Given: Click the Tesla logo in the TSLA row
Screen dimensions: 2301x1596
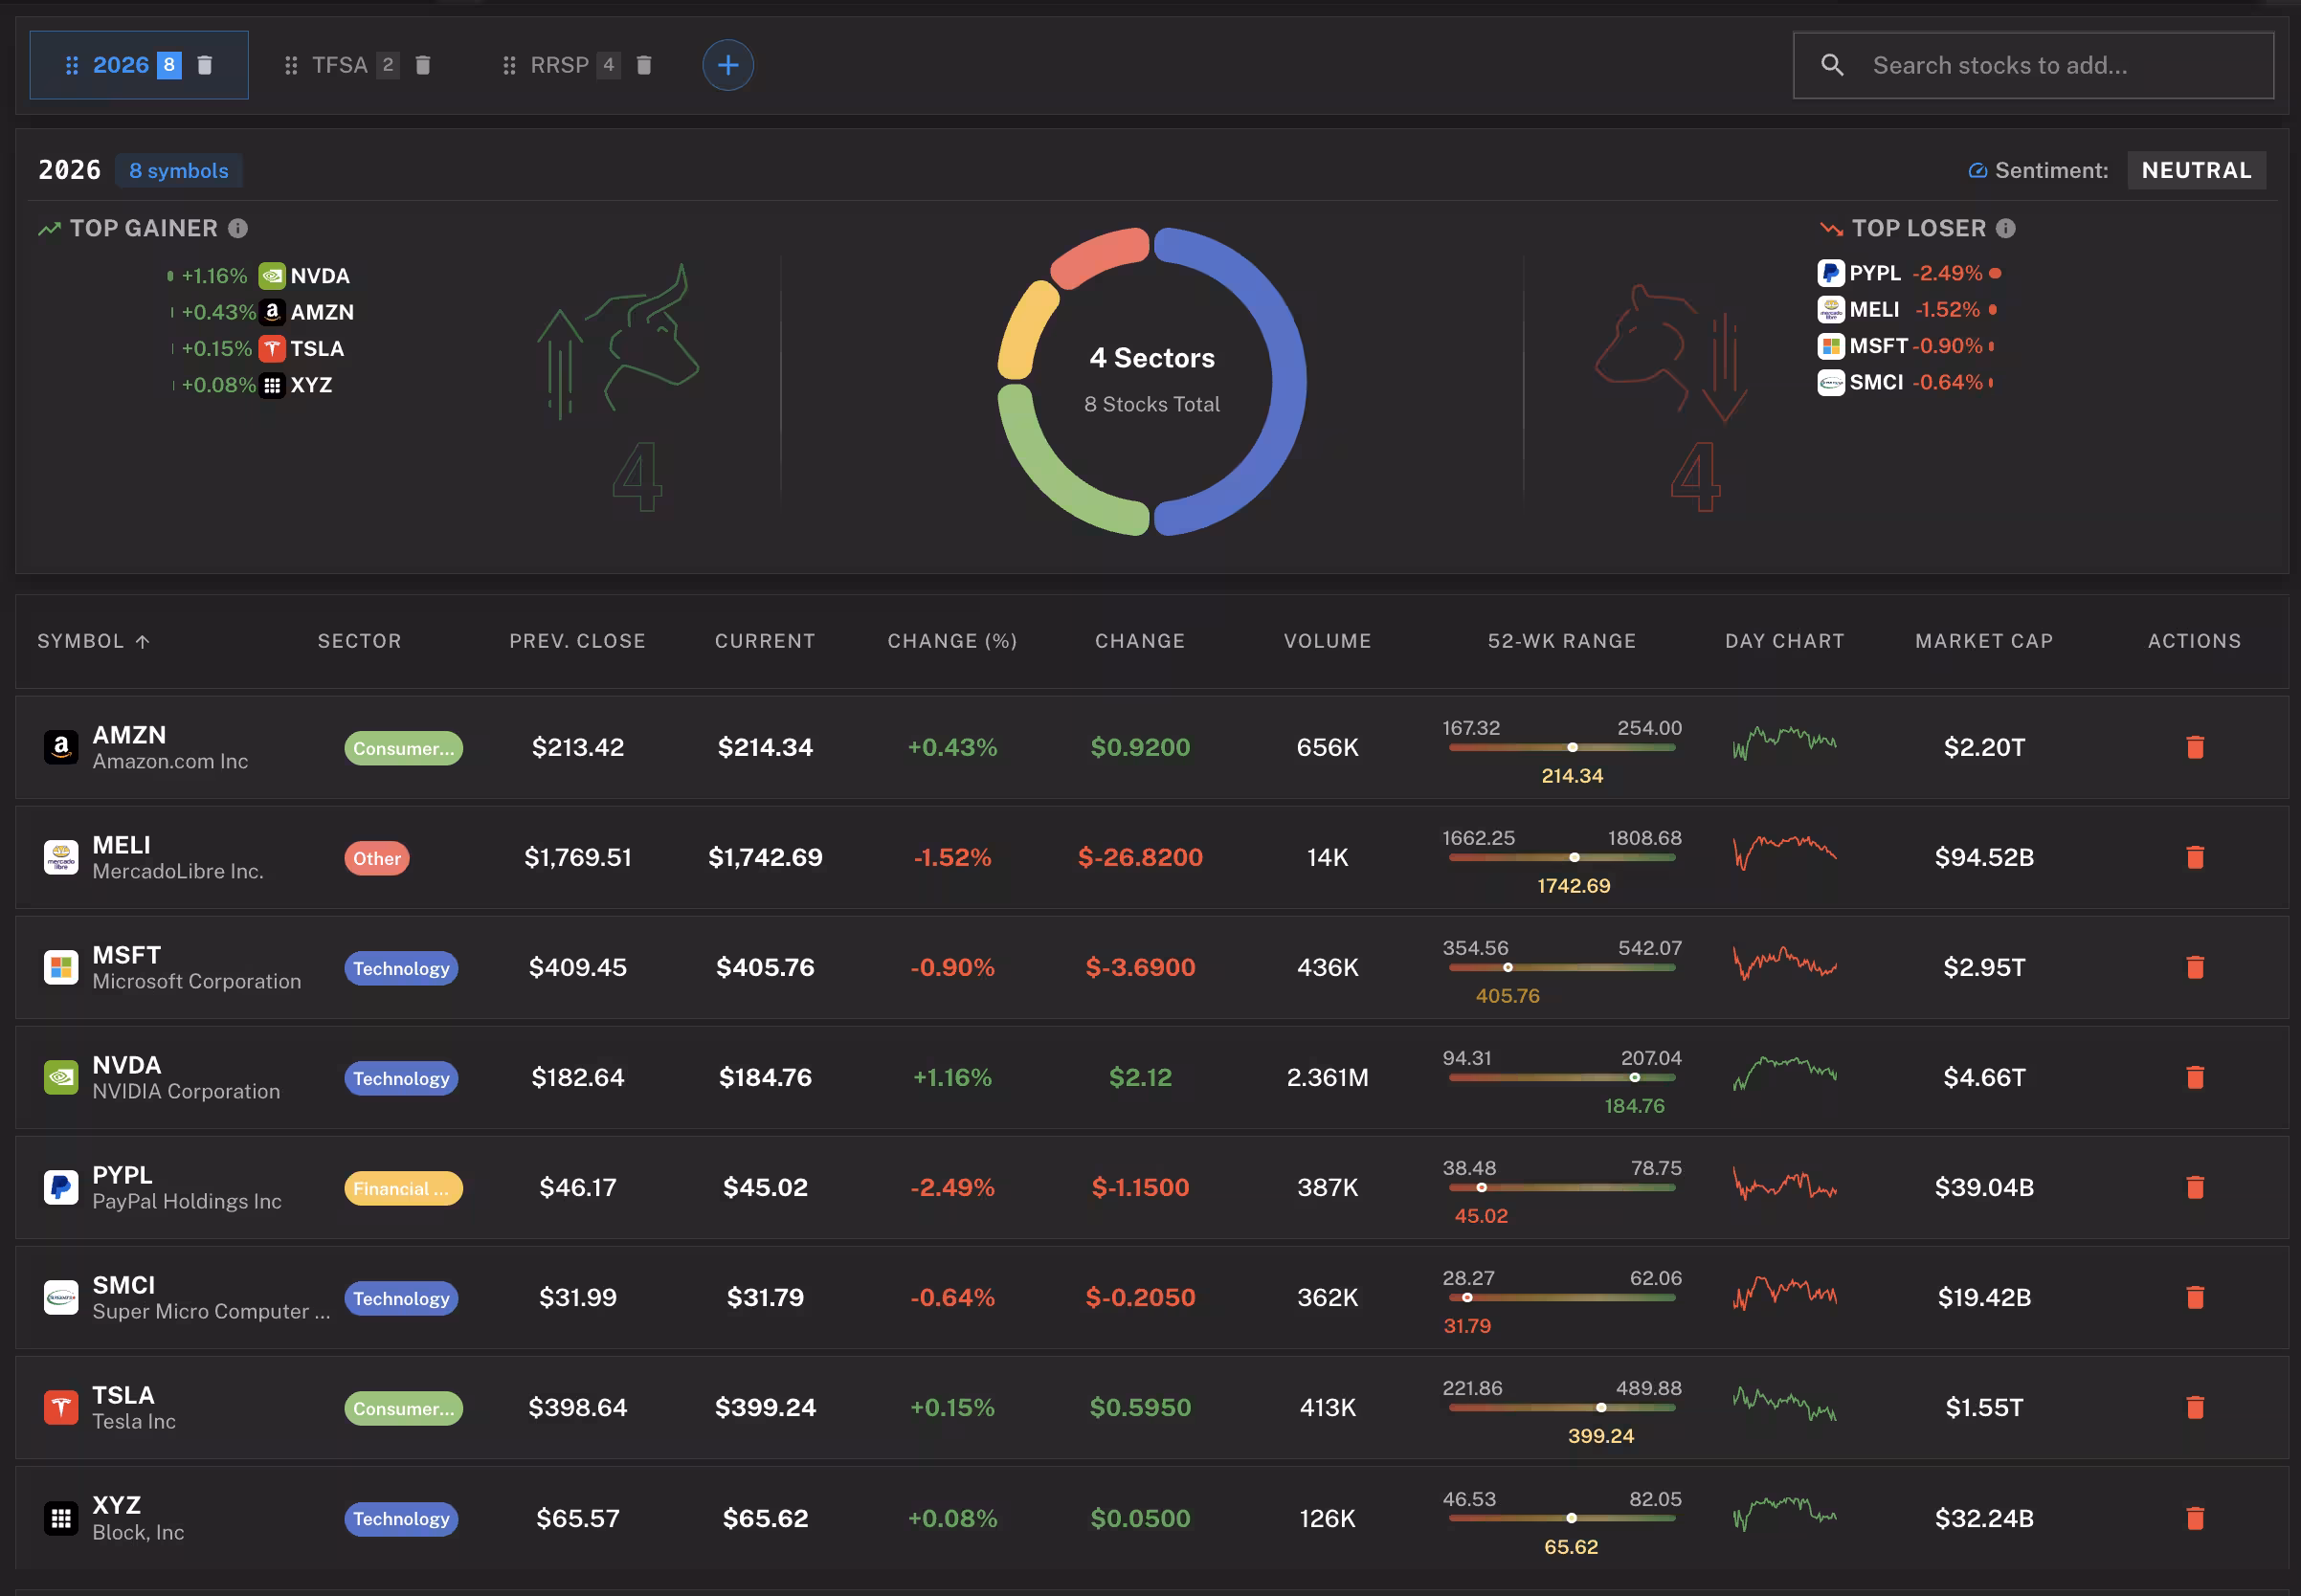Looking at the screenshot, I should pyautogui.click(x=60, y=1407).
